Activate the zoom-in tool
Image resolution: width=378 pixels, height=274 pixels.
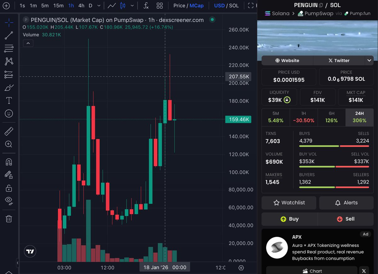[9, 144]
